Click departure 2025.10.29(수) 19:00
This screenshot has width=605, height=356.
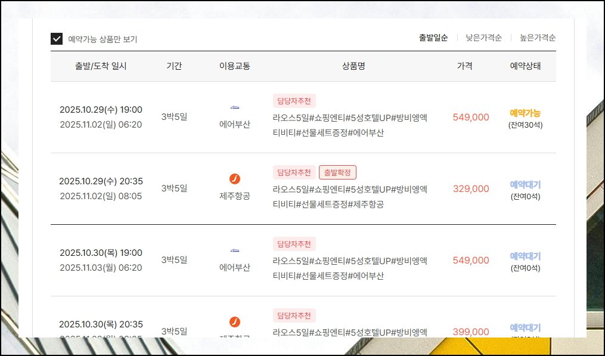tap(101, 110)
